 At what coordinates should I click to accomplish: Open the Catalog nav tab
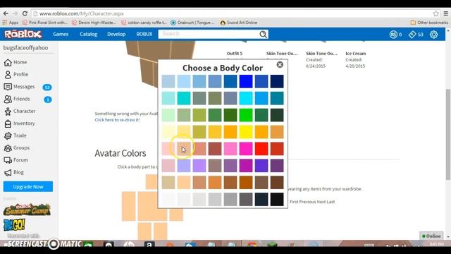(x=89, y=35)
